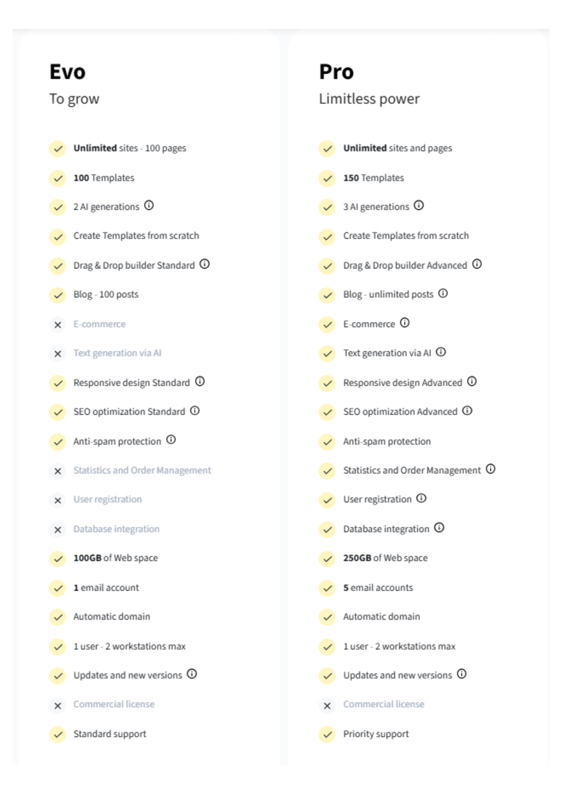Open info icon for Pro 3 AI generations
This screenshot has height=794, width=561.
(x=419, y=205)
